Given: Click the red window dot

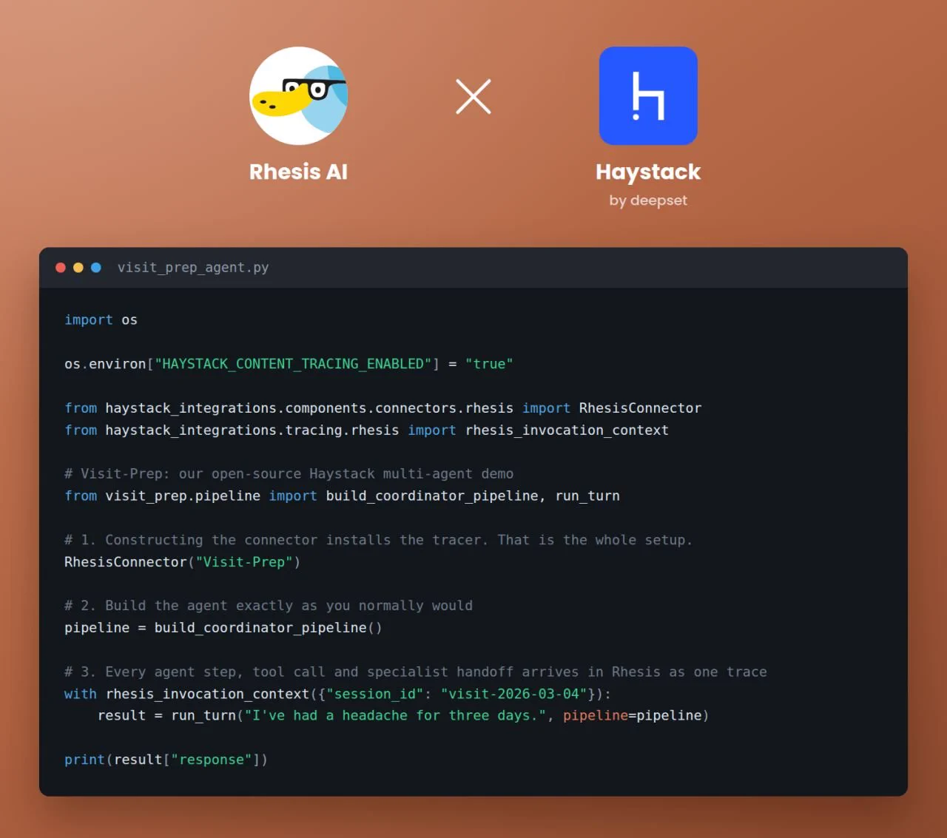Looking at the screenshot, I should point(61,268).
